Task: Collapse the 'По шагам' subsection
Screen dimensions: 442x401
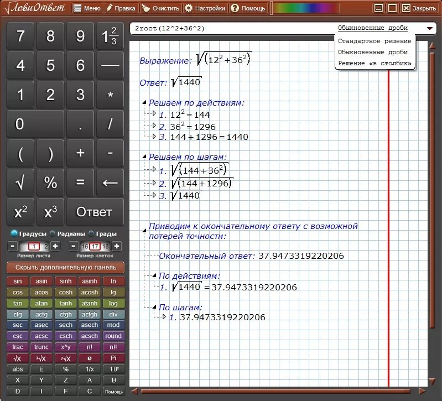Action: 154,307
